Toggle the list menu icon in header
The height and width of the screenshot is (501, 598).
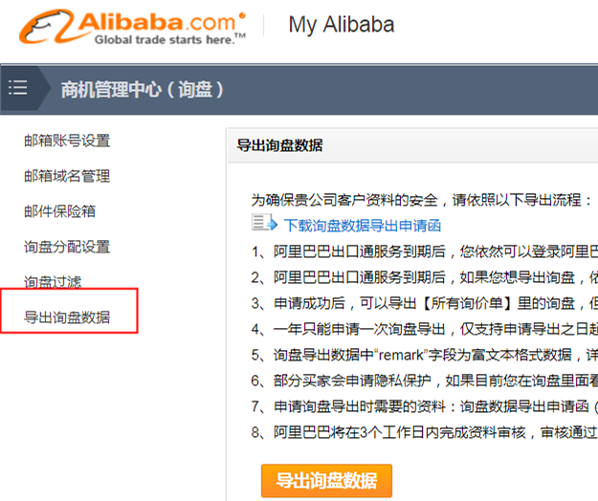tap(18, 88)
